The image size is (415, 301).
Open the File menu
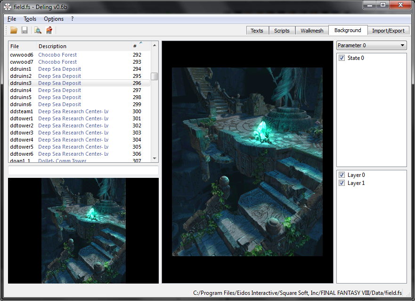tap(12, 19)
